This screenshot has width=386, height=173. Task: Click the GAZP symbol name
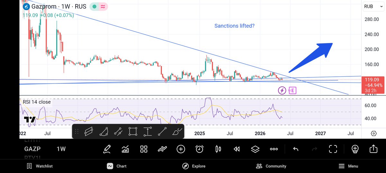pos(32,149)
